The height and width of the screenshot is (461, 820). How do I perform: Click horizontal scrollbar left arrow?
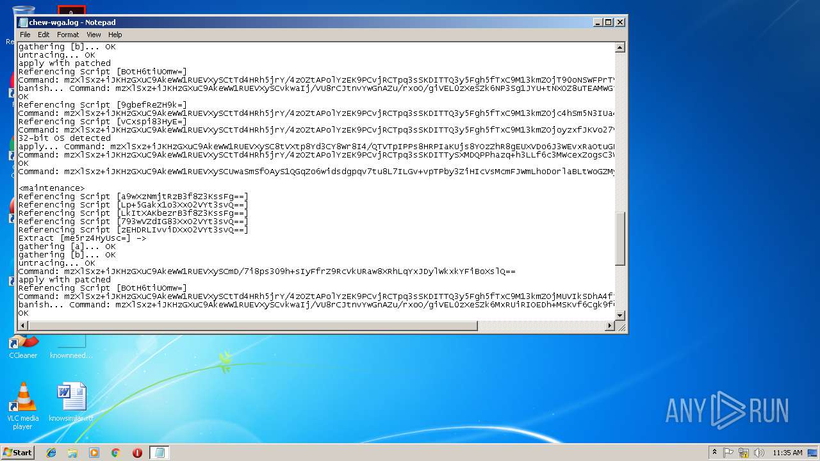[x=22, y=326]
